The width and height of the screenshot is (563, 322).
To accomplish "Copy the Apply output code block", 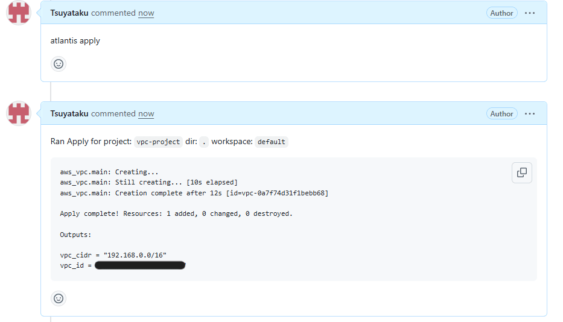I will coord(521,172).
